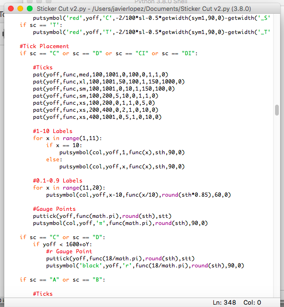Click the vertical scrollbar thumb
The image size is (284, 307).
coord(277,110)
